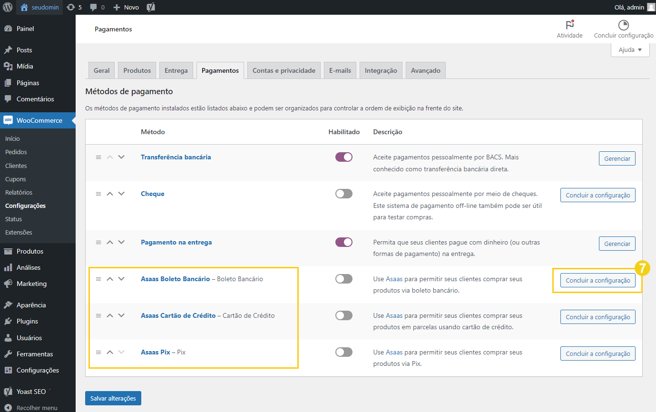The height and width of the screenshot is (412, 656).
Task: Click the Plugins plug icon
Action: [x=8, y=321]
